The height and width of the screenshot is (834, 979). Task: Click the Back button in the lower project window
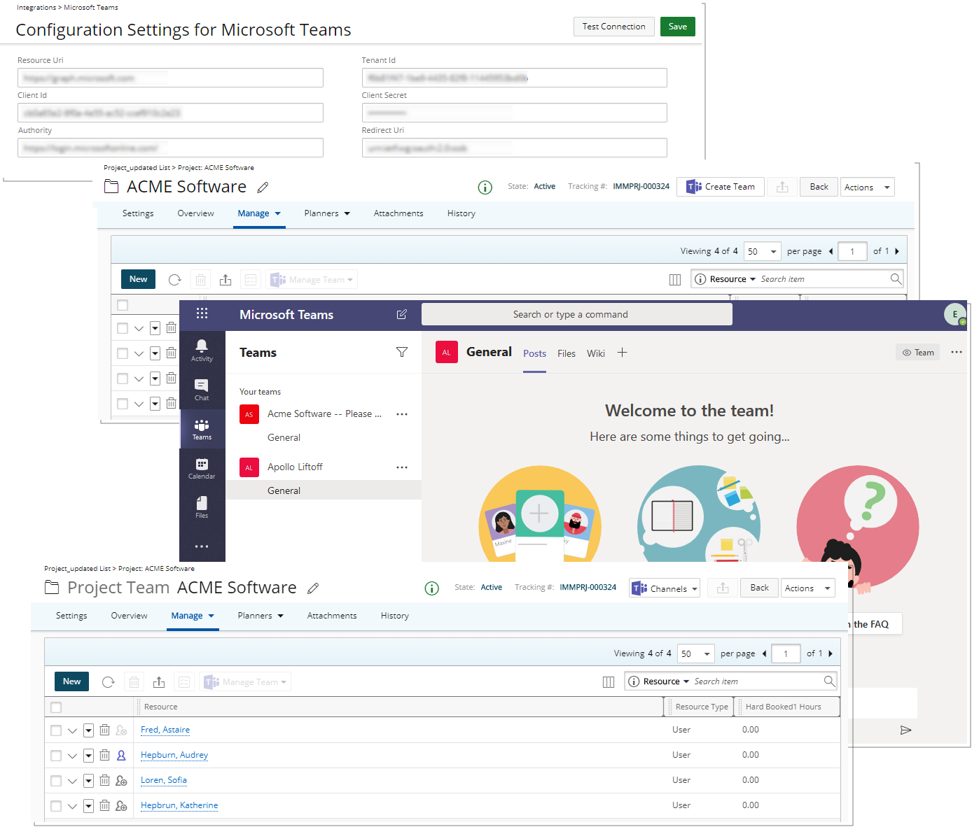coord(760,588)
